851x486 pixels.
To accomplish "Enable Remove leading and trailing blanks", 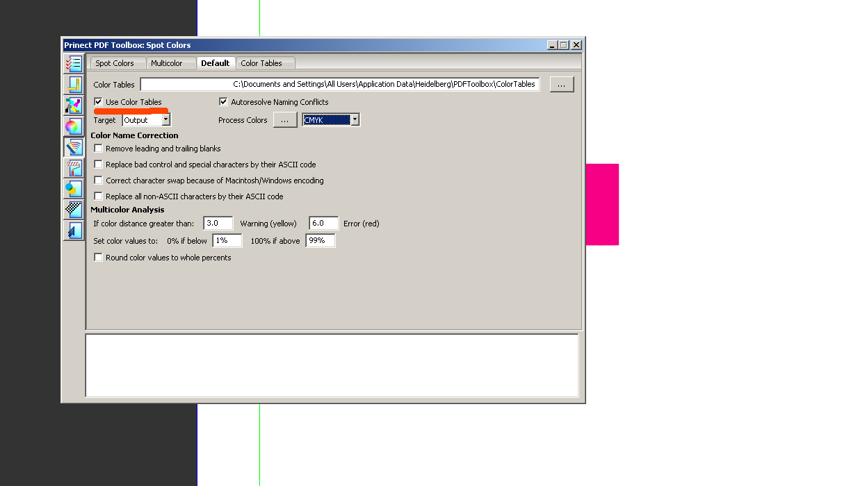I will (98, 149).
